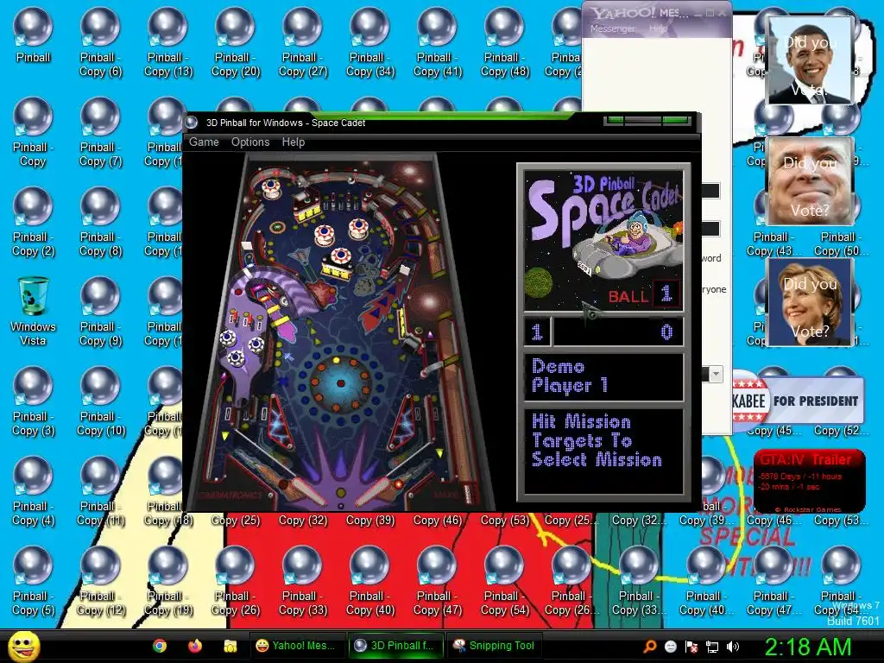Viewport: 884px width, 663px height.
Task: Select the Pinball - Copy (13) icon
Action: click(168, 43)
